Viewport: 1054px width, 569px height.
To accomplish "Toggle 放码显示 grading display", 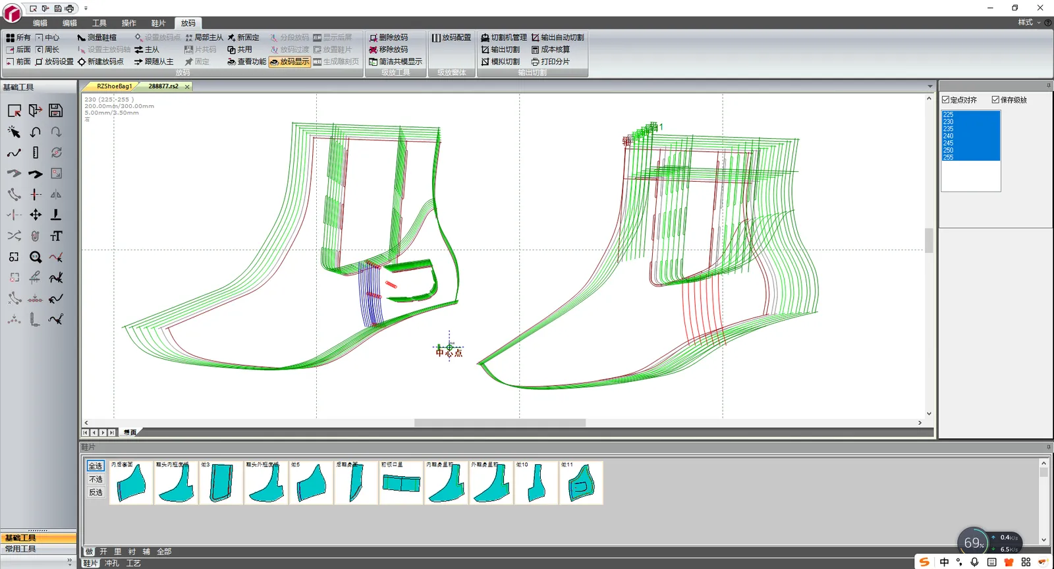I will 289,61.
